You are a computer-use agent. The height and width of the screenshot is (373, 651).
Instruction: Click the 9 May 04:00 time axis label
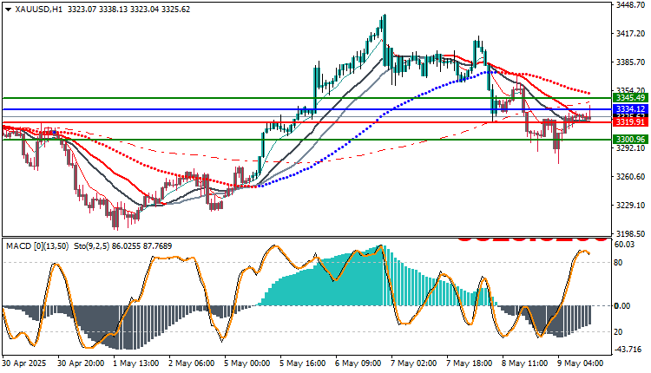(x=581, y=363)
